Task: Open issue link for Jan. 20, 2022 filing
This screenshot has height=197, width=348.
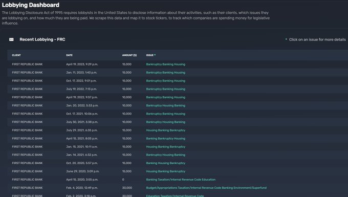Action: 166,105
